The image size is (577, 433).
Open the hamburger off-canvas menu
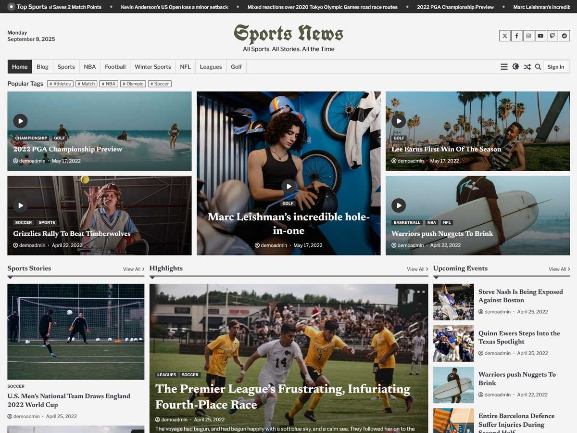pyautogui.click(x=504, y=67)
